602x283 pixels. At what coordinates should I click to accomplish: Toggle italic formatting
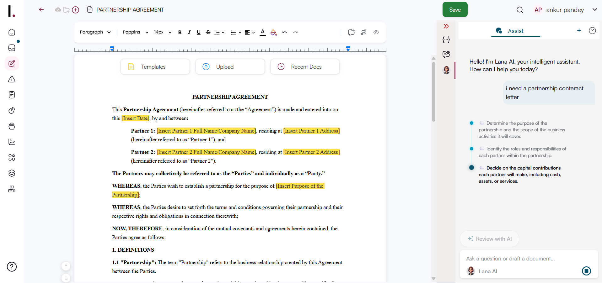pos(189,32)
